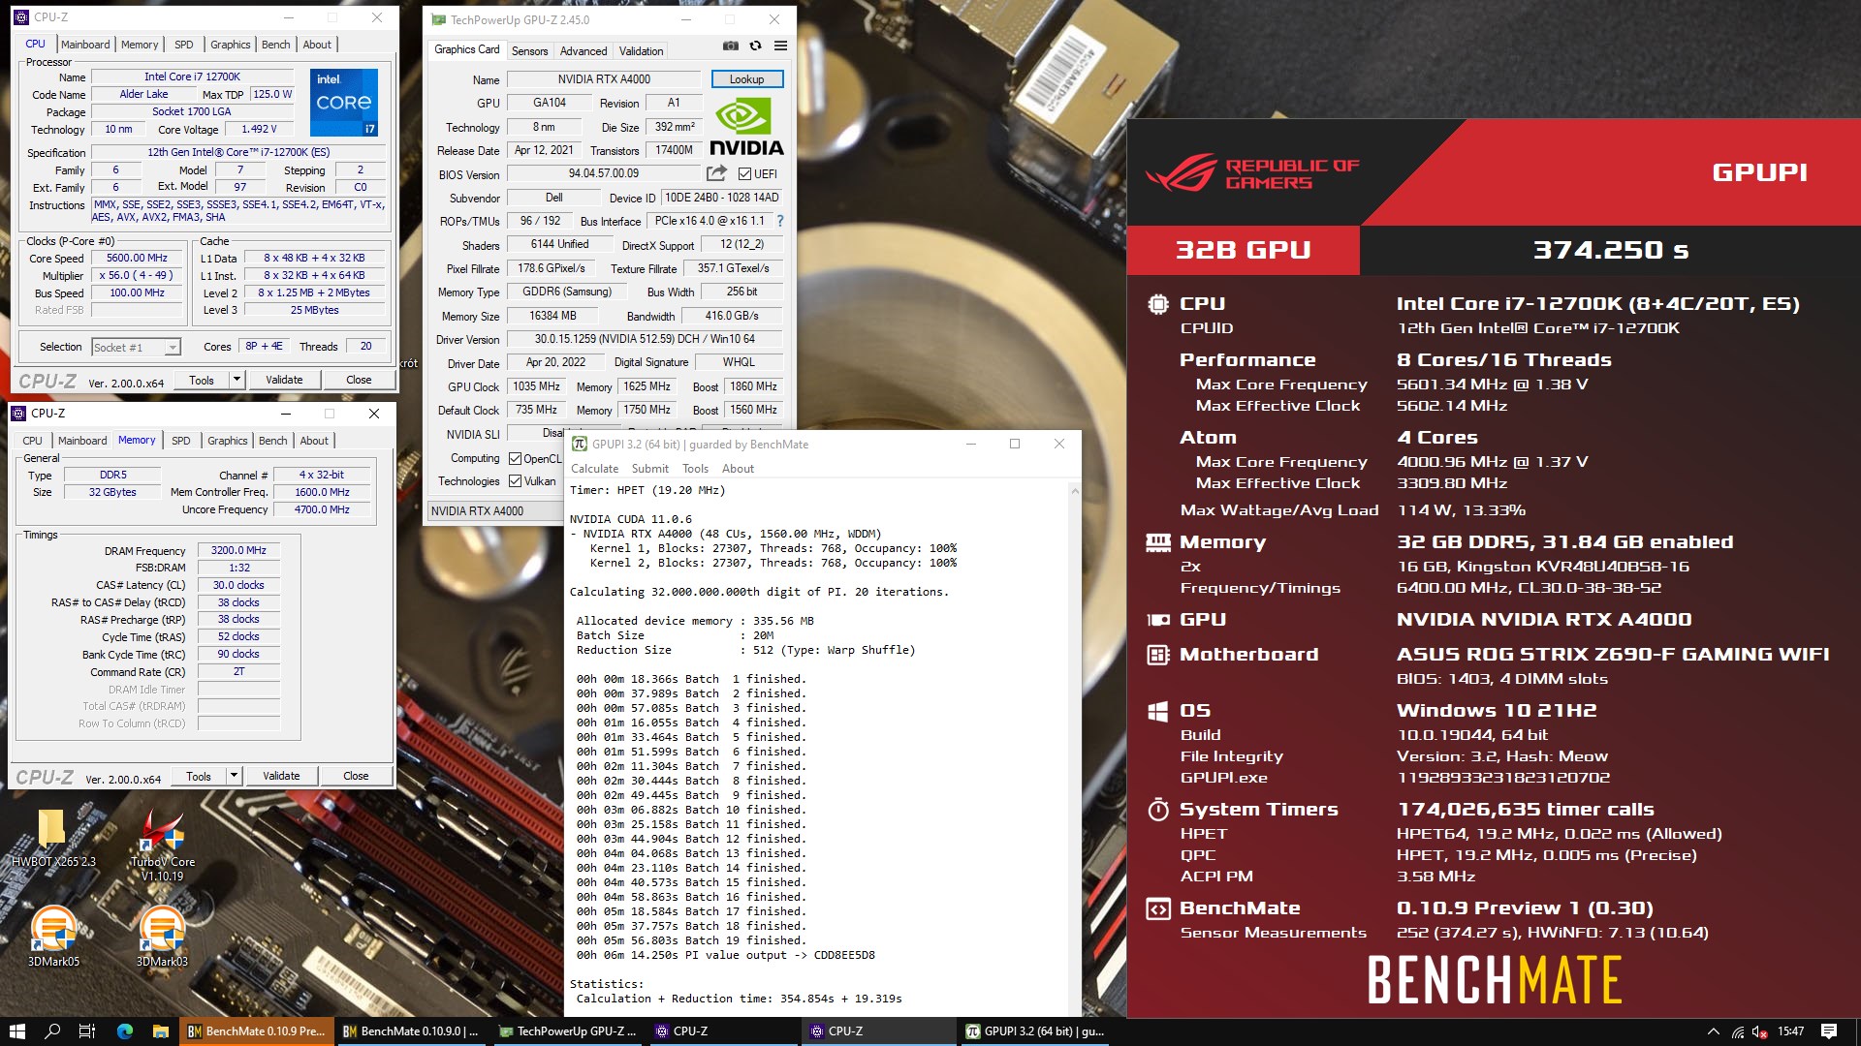Toggle Vulkan technologies checkbox
This screenshot has width=1861, height=1046.
click(516, 481)
